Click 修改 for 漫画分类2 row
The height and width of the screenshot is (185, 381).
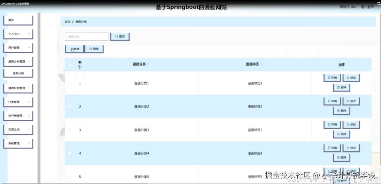[x=351, y=101]
